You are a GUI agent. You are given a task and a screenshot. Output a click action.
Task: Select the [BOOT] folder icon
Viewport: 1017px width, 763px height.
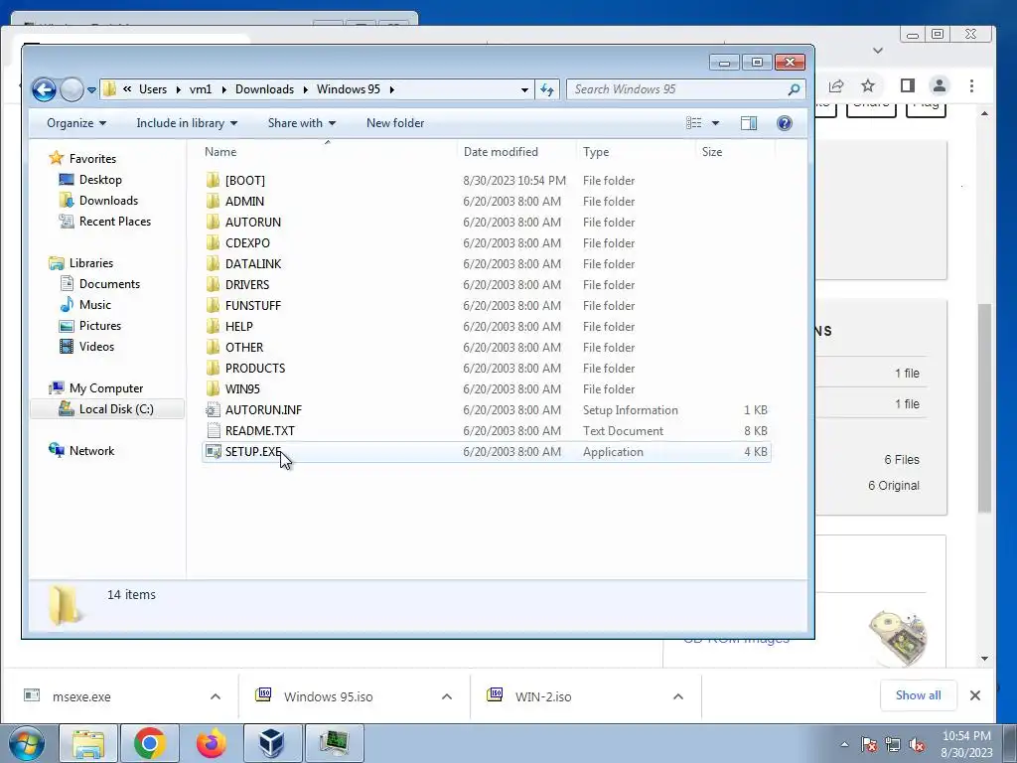point(213,181)
